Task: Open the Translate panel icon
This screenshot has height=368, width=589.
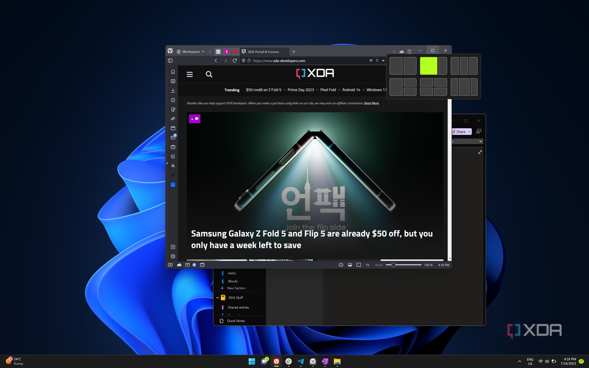Action: tap(173, 119)
